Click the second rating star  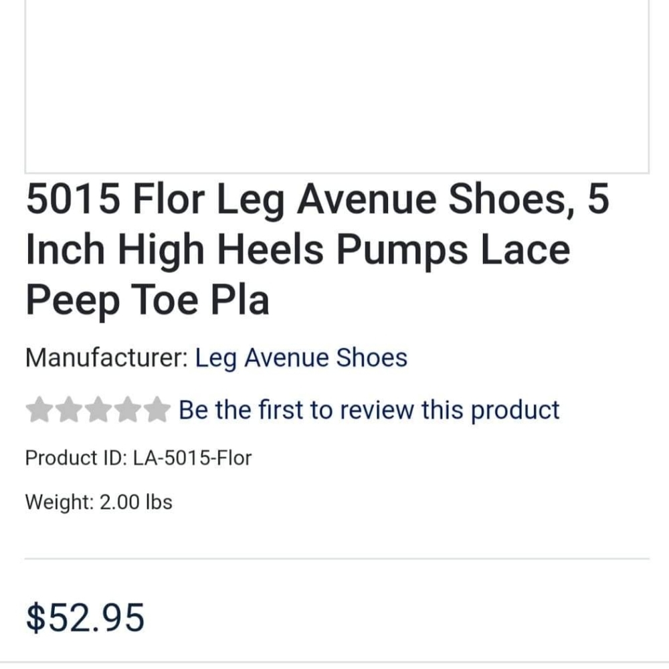[x=68, y=410]
